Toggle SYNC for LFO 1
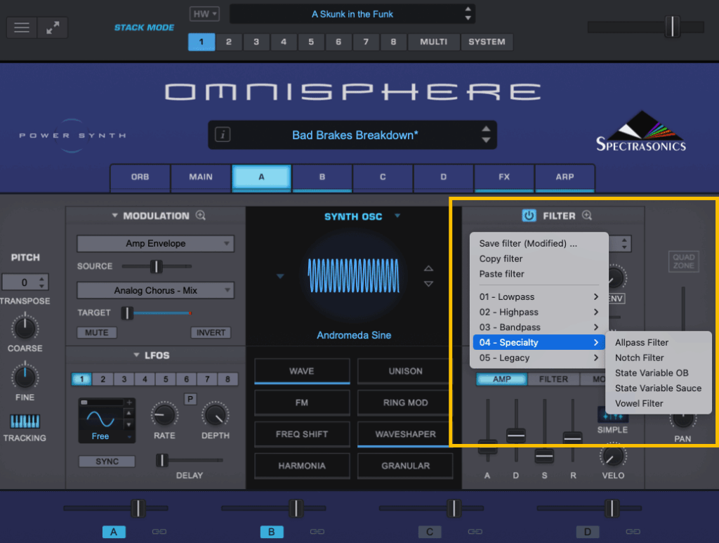 tap(106, 461)
